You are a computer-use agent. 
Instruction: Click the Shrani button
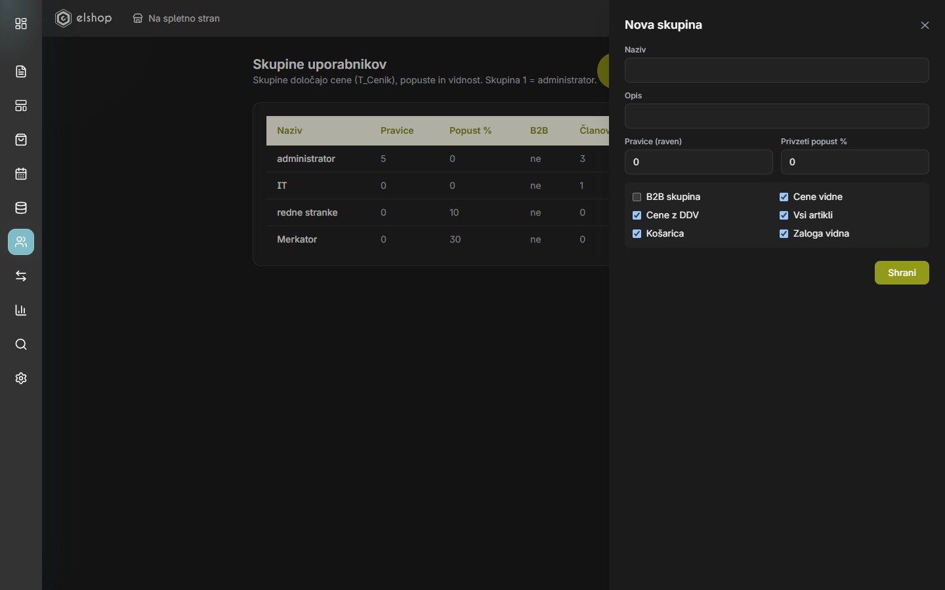tap(902, 273)
